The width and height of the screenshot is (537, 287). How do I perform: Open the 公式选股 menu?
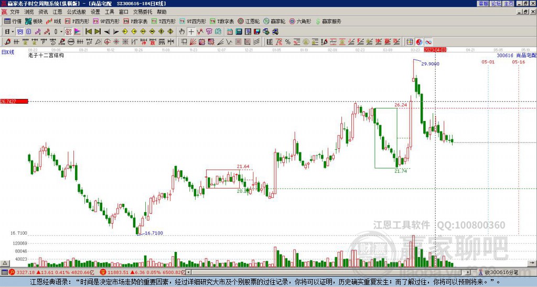(x=77, y=12)
